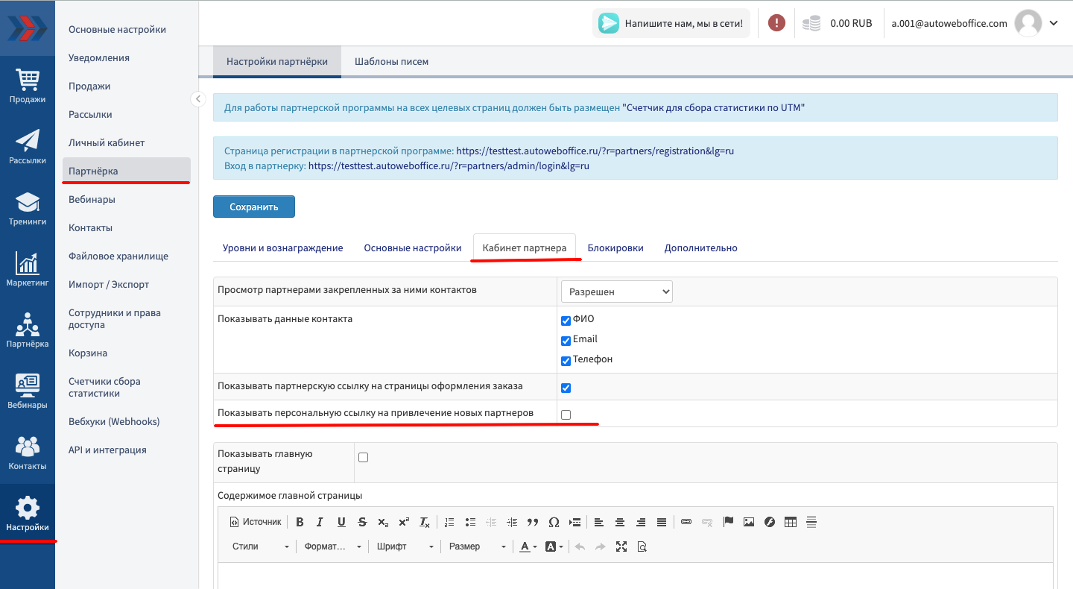Screen dimensions: 1073x589
Task: Maximize the editor with the fullscreen icon
Action: [621, 547]
